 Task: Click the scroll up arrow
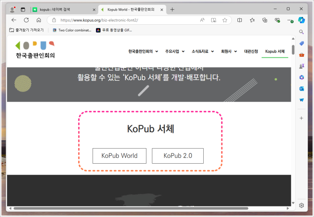pos(293,38)
